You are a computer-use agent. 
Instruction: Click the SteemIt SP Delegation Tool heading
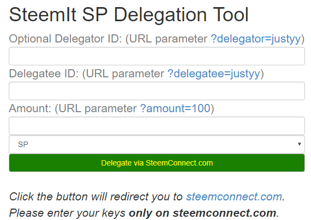pos(129,15)
